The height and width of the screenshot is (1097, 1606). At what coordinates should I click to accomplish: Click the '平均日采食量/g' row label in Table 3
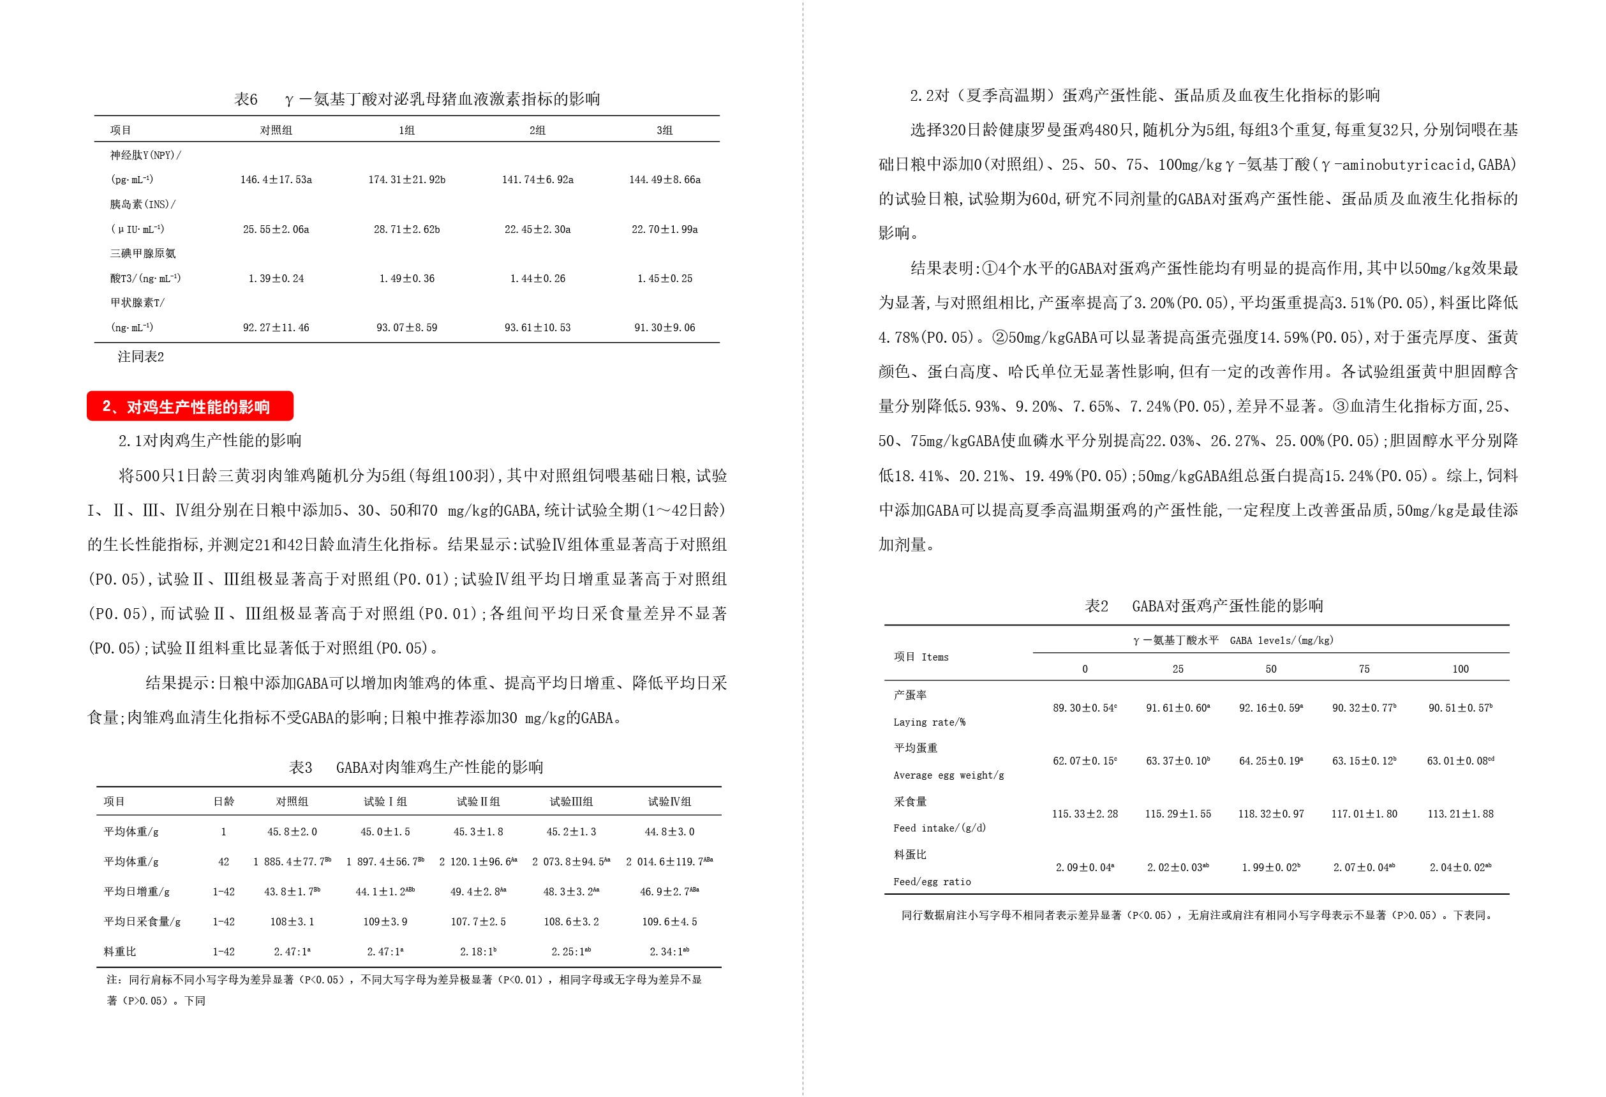coord(142,922)
